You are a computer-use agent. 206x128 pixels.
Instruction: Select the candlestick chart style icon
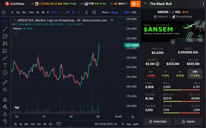(74, 12)
